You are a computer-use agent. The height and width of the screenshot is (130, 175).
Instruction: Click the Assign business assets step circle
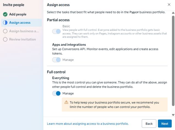pos(5,31)
